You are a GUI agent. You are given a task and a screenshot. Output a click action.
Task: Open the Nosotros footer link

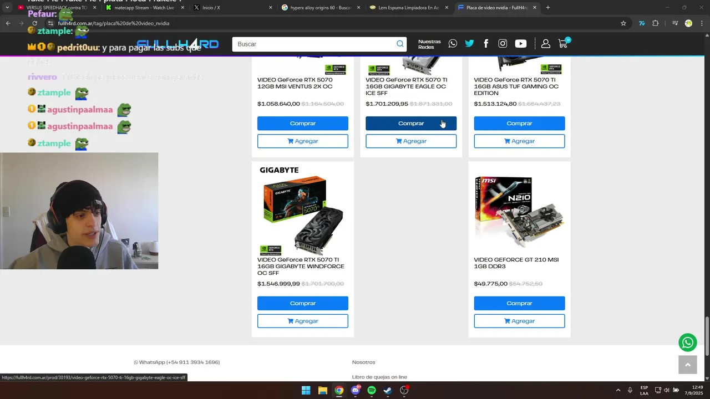pos(363,362)
